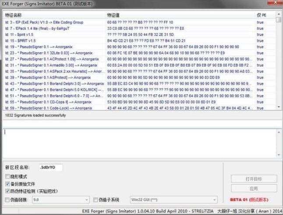Select row Id: 47 Borland Delphi 5.0 KOL/MCK
Viewport: 283px width, 215px height.
[x=139, y=90]
